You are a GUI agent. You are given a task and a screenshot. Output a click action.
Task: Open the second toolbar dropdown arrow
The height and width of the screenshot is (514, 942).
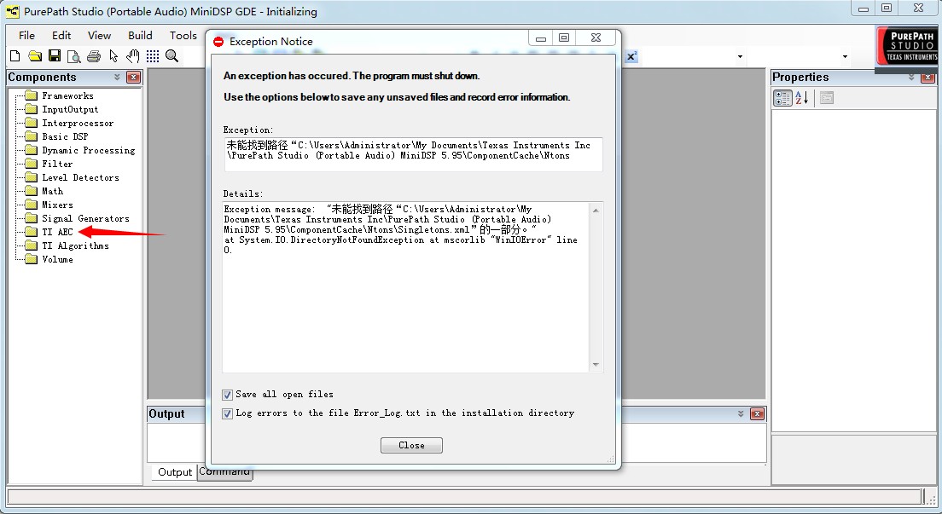click(846, 56)
